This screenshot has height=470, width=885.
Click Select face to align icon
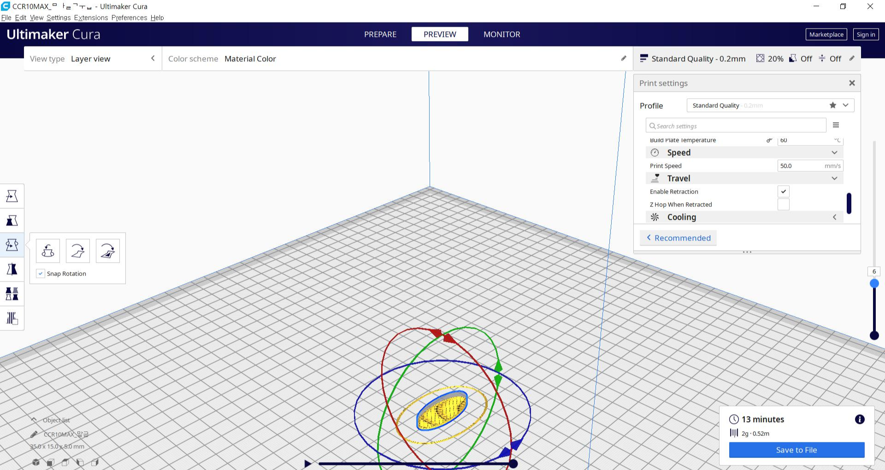[x=108, y=251]
